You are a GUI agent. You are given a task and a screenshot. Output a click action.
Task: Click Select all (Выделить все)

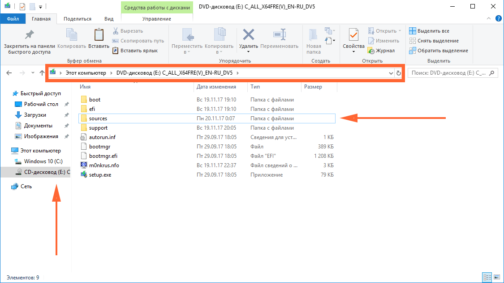coord(429,31)
